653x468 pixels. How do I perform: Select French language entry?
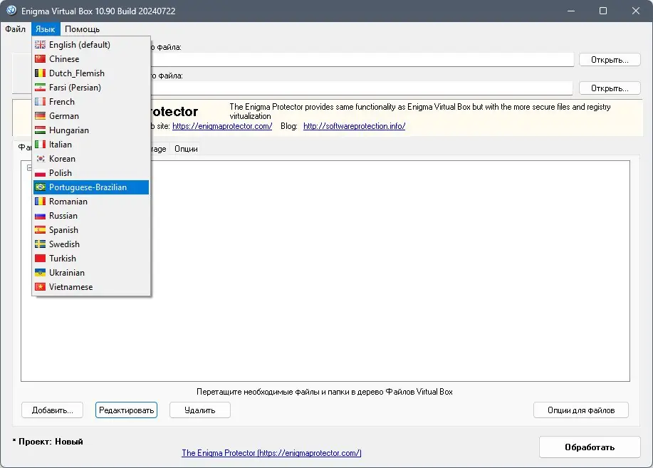(90, 102)
